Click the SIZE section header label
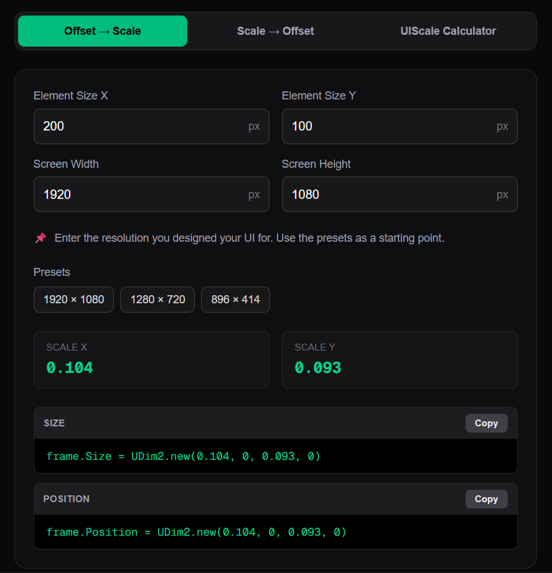 [x=54, y=423]
